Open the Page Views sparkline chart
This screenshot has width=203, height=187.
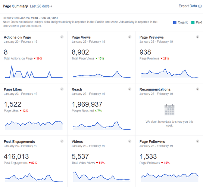click(101, 74)
